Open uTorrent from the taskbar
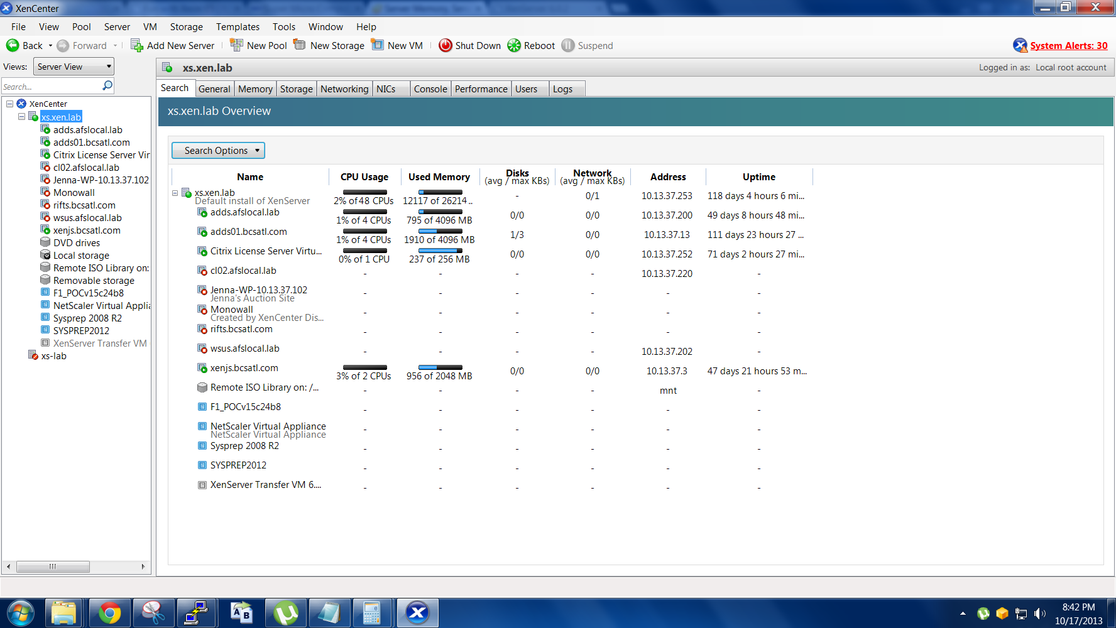The image size is (1116, 628). pyautogui.click(x=286, y=613)
